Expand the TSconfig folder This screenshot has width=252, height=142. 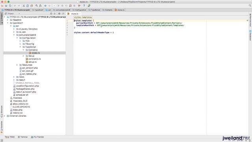[x=20, y=44]
